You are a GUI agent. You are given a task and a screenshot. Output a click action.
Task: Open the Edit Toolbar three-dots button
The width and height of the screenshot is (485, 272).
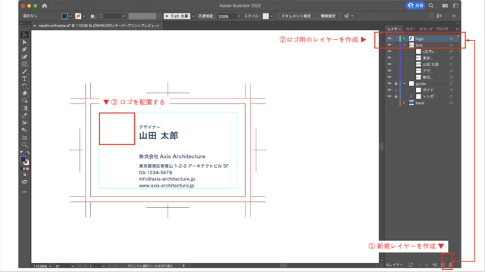[x=24, y=192]
